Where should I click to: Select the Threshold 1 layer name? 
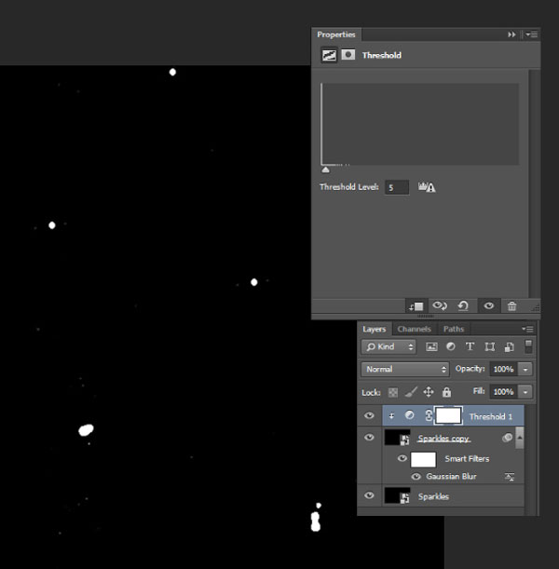[491, 416]
